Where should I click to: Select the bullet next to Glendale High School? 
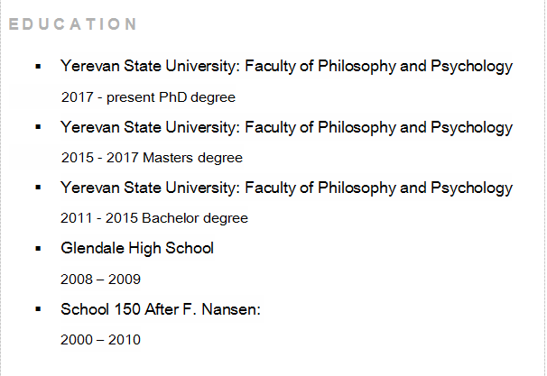(38, 248)
